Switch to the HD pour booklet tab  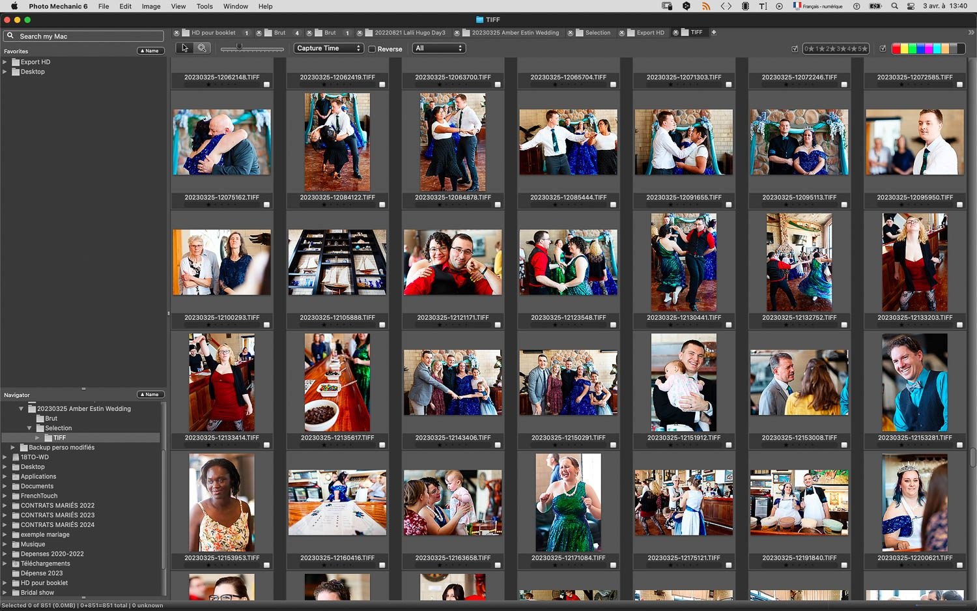pyautogui.click(x=213, y=33)
